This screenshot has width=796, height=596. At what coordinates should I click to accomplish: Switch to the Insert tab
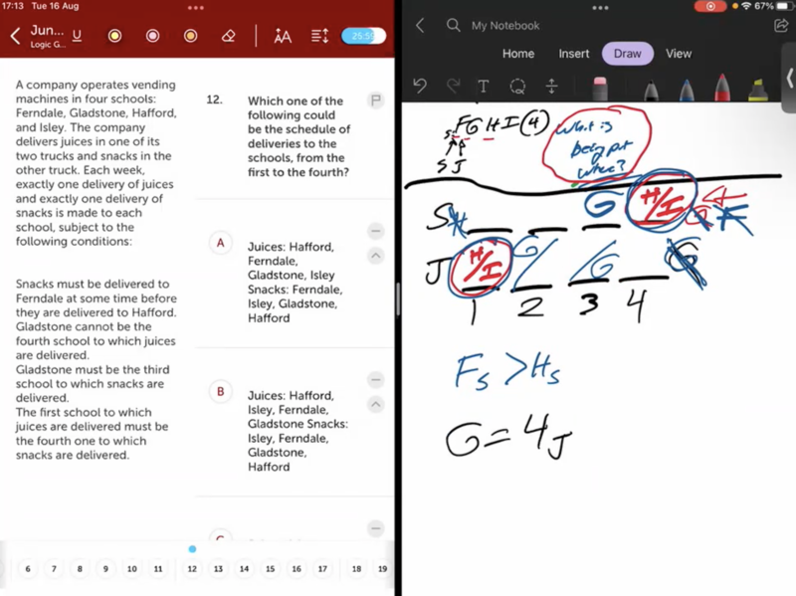[x=574, y=54]
